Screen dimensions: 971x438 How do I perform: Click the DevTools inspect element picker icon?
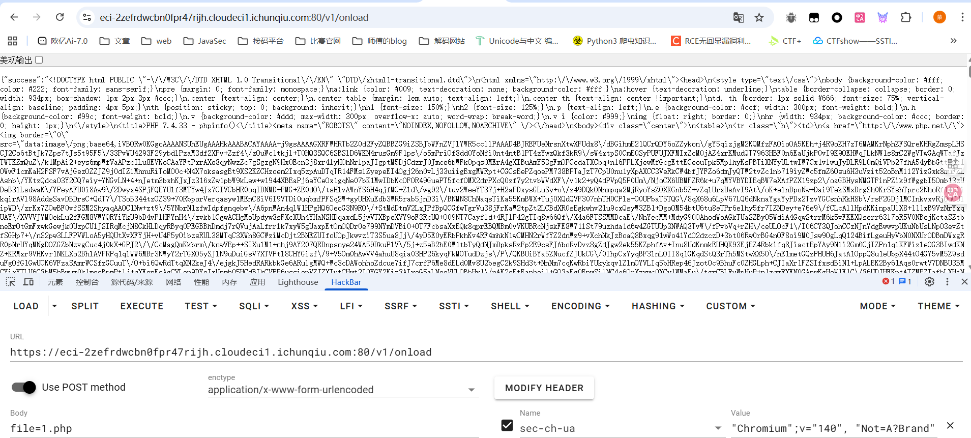[x=10, y=282]
